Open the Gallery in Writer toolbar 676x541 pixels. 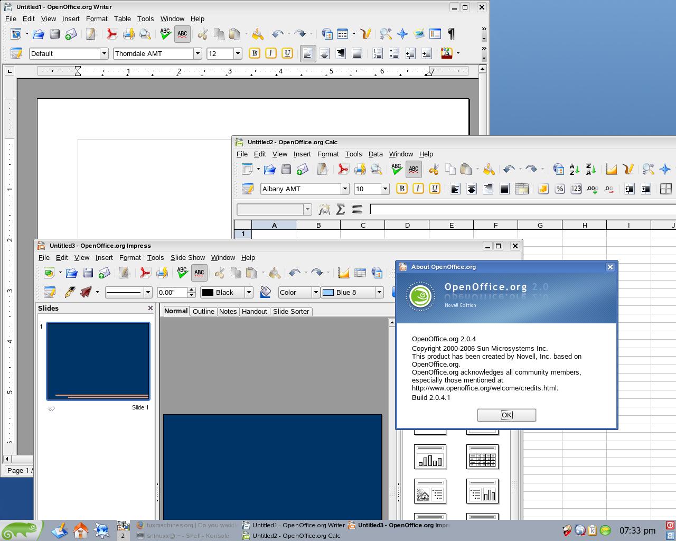point(419,34)
